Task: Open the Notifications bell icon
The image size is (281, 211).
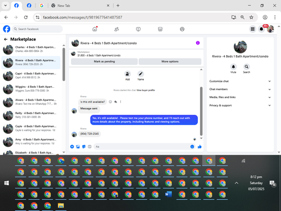Action: (261, 29)
